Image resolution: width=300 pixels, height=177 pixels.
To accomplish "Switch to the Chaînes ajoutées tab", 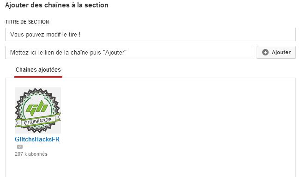I will (x=38, y=70).
